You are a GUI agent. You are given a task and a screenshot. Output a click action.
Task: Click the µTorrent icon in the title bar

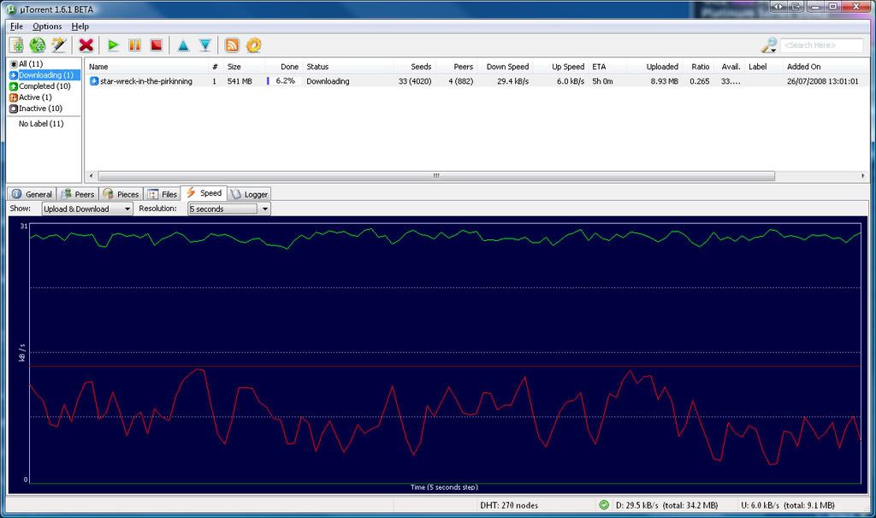(x=10, y=9)
